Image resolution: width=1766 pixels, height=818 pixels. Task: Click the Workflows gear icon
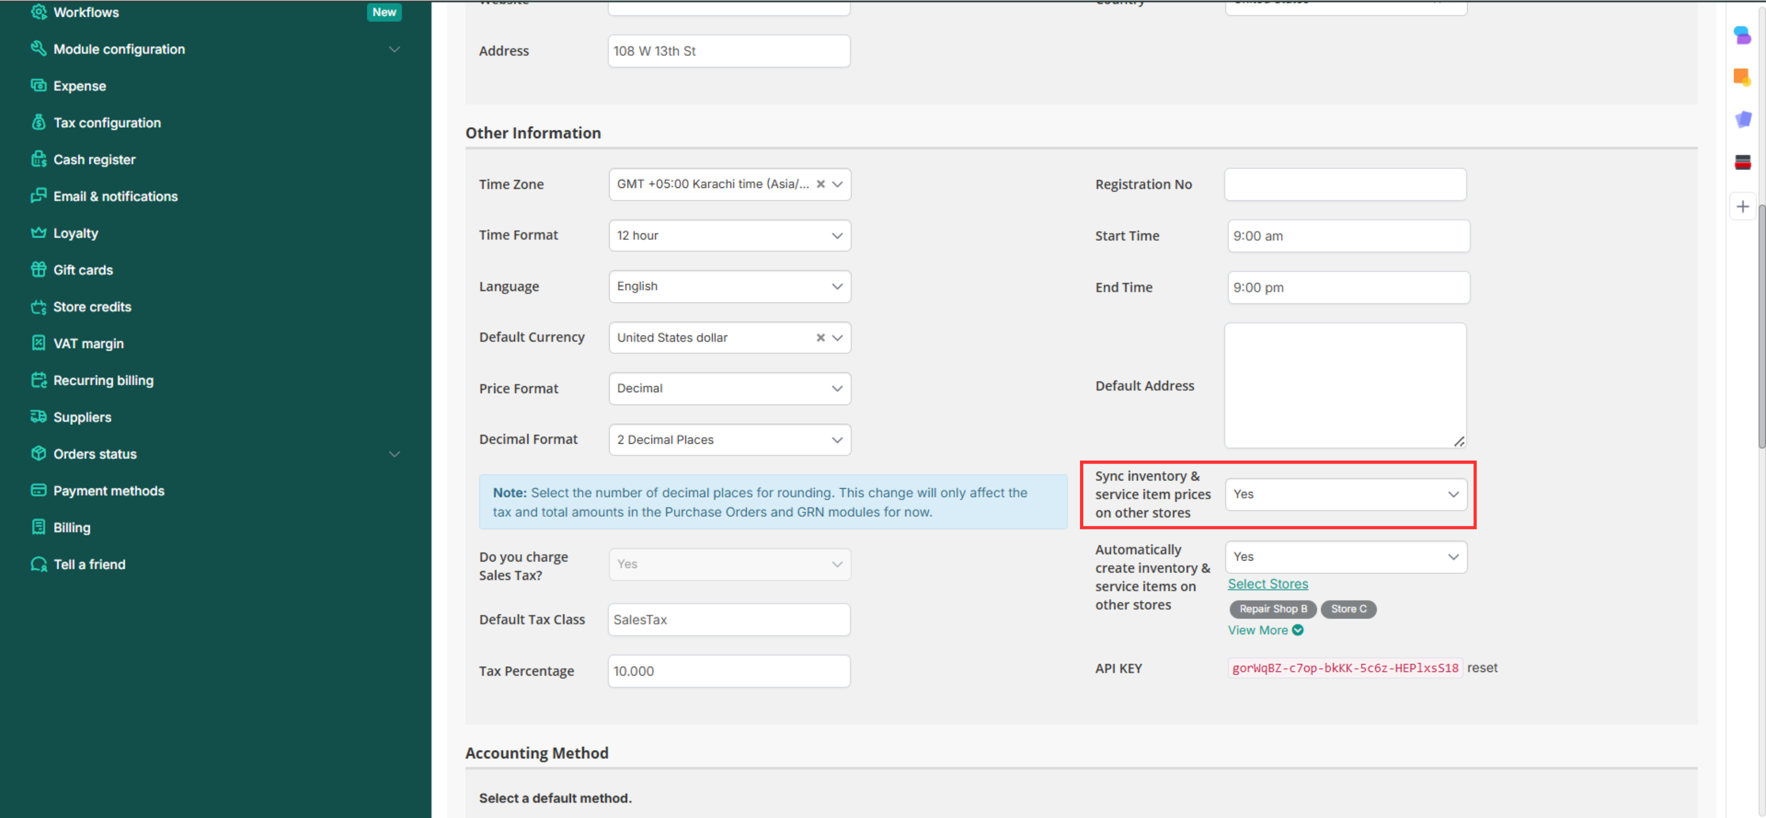coord(38,12)
